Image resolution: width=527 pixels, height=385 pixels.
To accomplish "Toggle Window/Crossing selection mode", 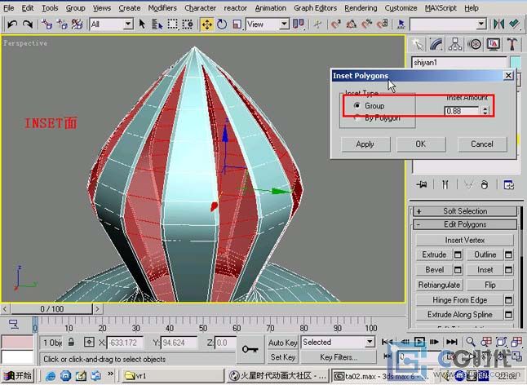I will click(188, 24).
